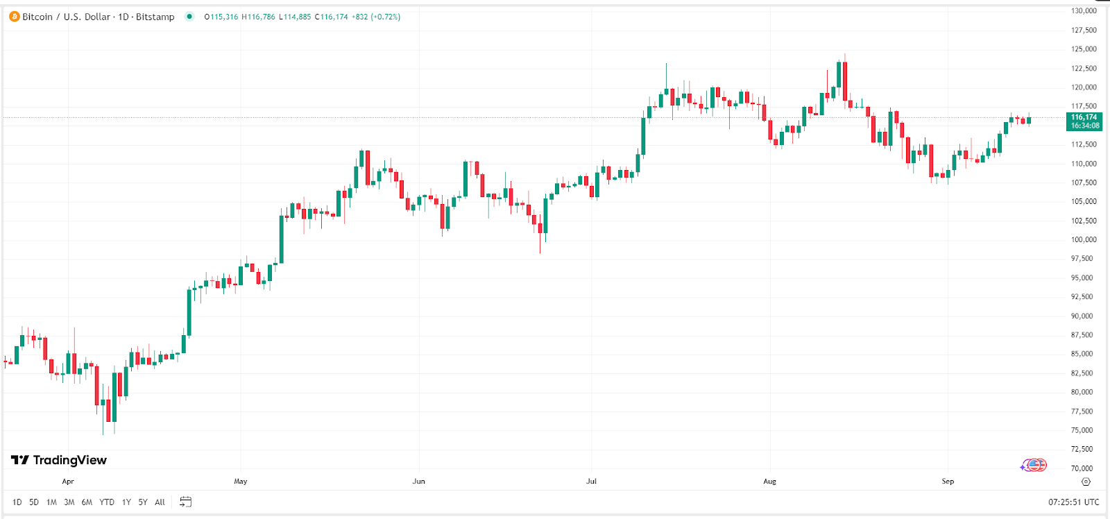
Task: Select the 1D time range
Action: (17, 502)
